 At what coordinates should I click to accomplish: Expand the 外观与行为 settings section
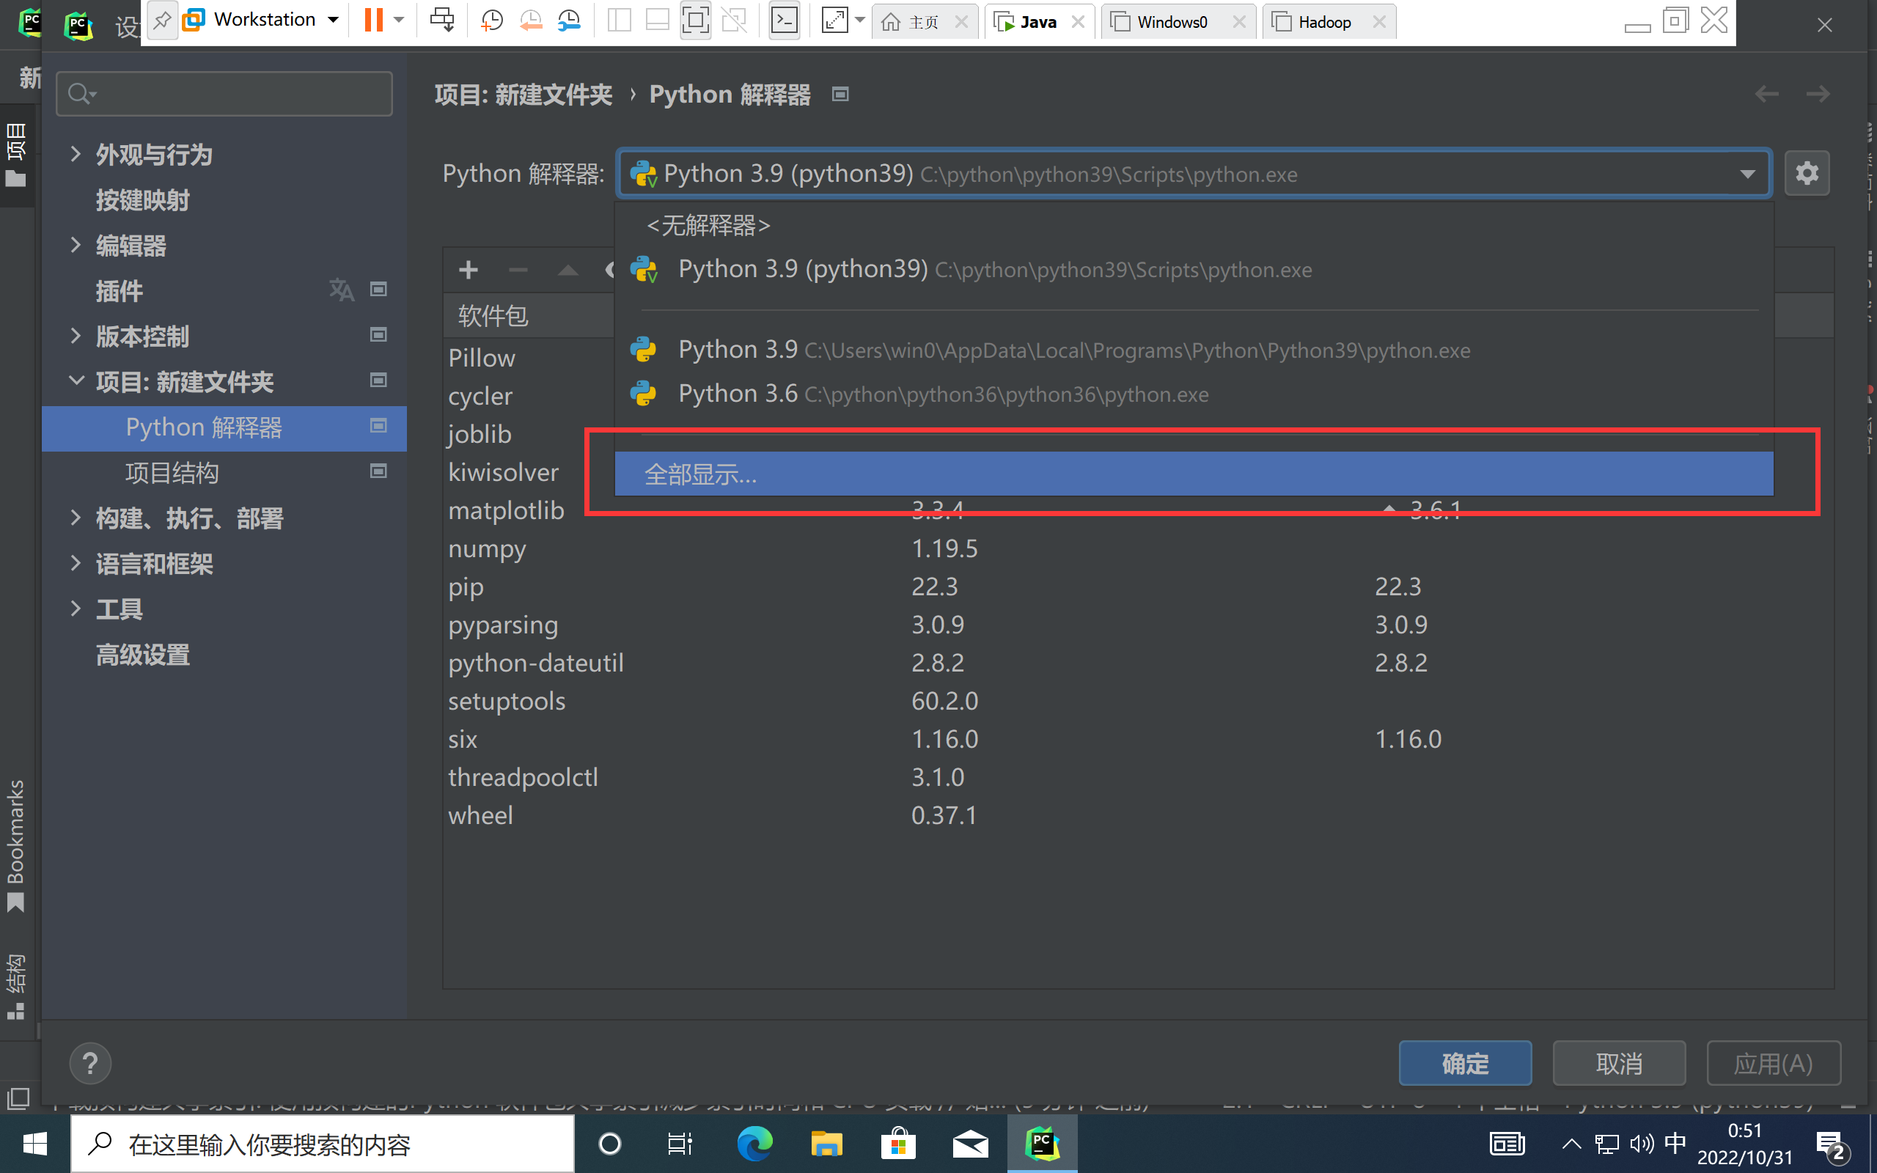click(x=76, y=154)
